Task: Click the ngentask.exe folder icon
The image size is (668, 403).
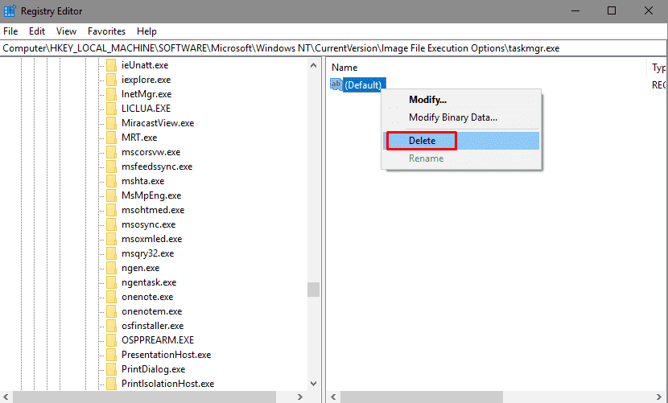Action: coord(111,282)
